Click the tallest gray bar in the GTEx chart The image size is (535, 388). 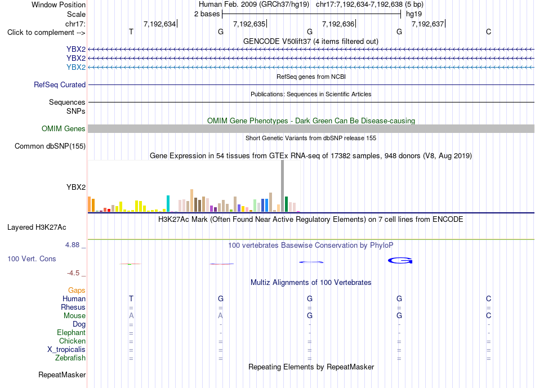coord(283,186)
